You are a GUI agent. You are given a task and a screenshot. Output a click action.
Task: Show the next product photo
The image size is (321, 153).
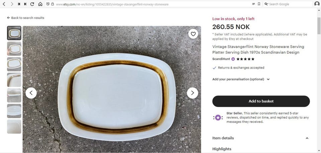click(x=192, y=93)
